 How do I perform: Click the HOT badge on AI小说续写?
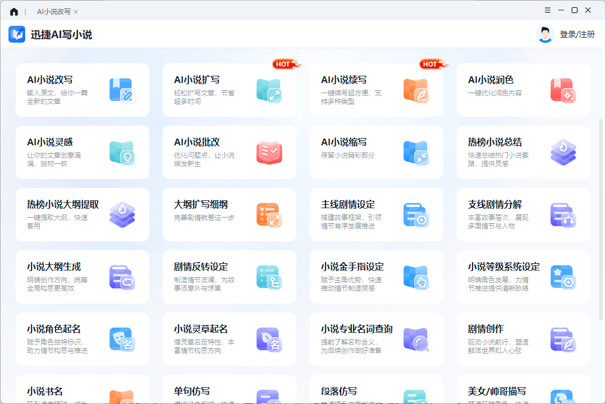(433, 64)
